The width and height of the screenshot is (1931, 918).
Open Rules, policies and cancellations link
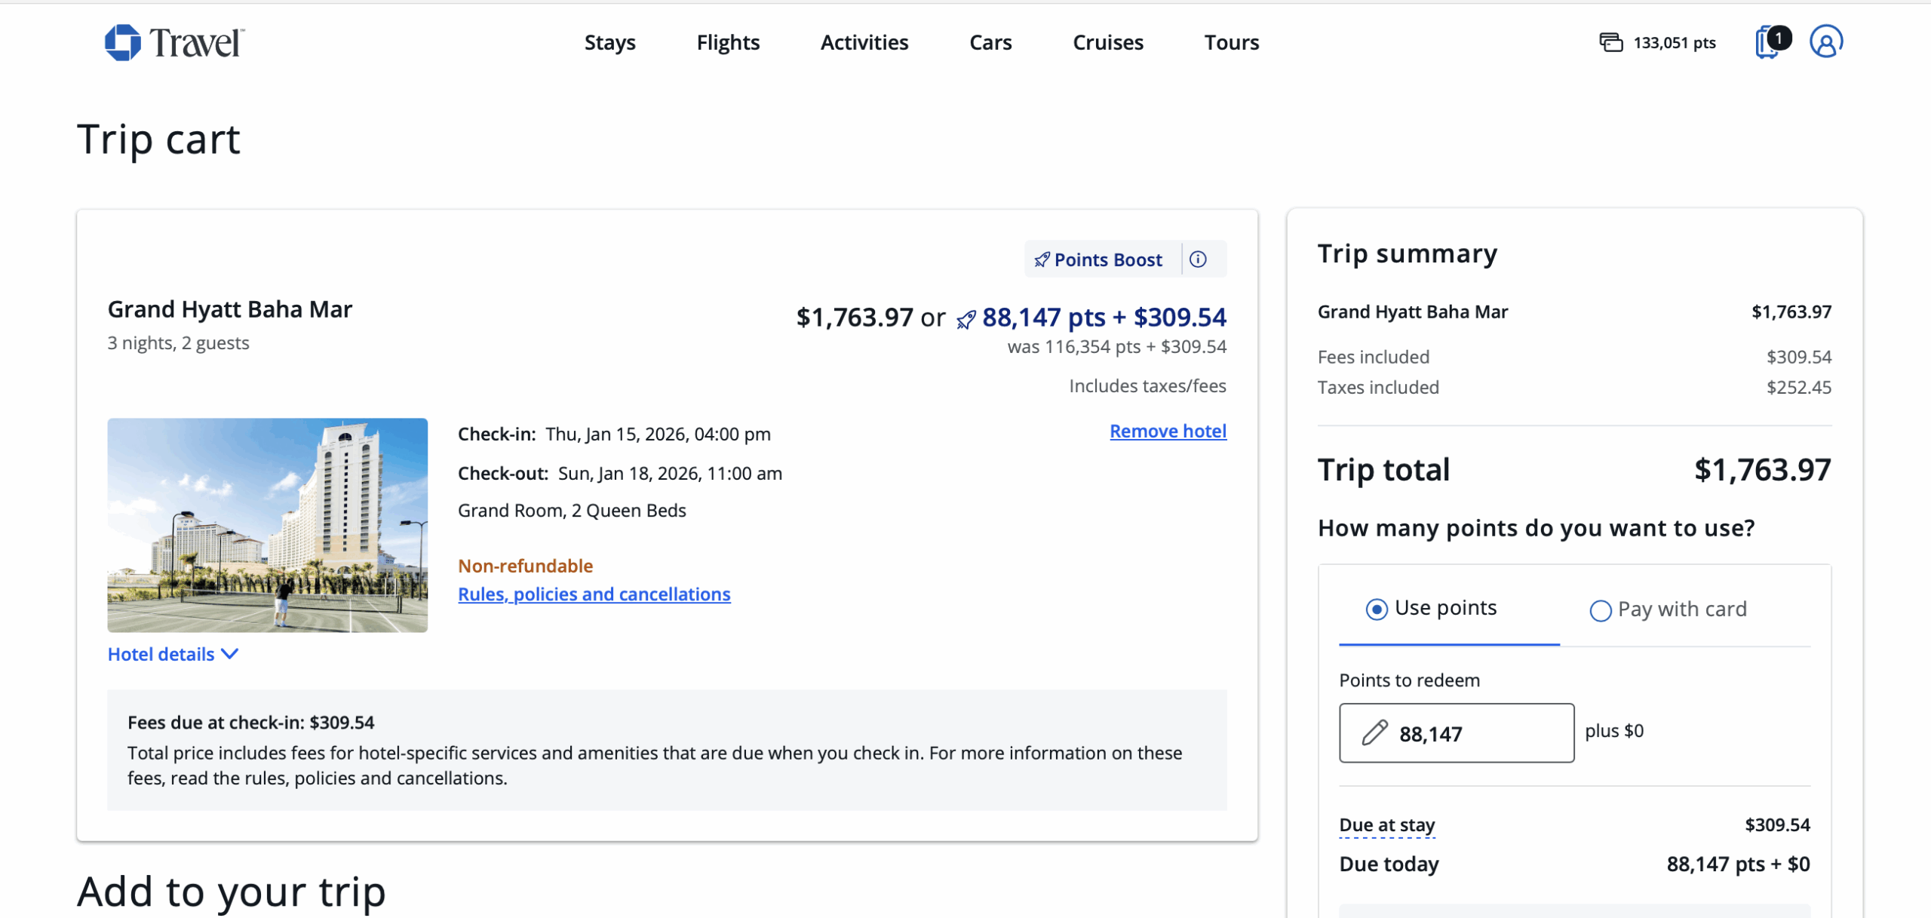[x=594, y=594]
